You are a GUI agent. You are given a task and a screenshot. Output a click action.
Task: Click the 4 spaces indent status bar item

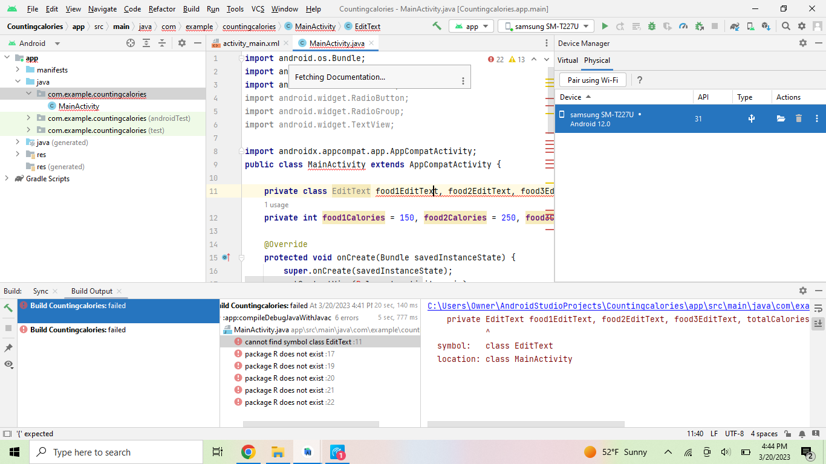pyautogui.click(x=764, y=434)
